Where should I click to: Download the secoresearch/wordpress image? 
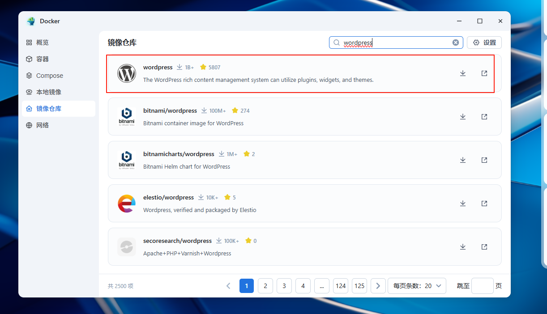(x=463, y=247)
